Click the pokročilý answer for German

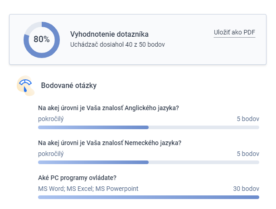click(x=51, y=154)
